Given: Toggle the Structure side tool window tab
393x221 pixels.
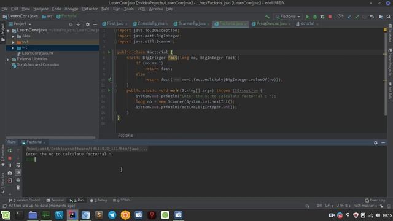Looking at the screenshot, I should [x=2, y=184].
